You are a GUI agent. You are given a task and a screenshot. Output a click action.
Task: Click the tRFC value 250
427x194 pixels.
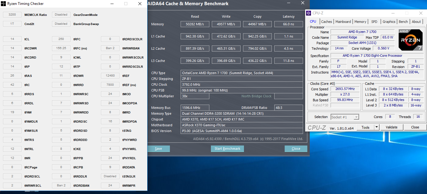pos(61,39)
